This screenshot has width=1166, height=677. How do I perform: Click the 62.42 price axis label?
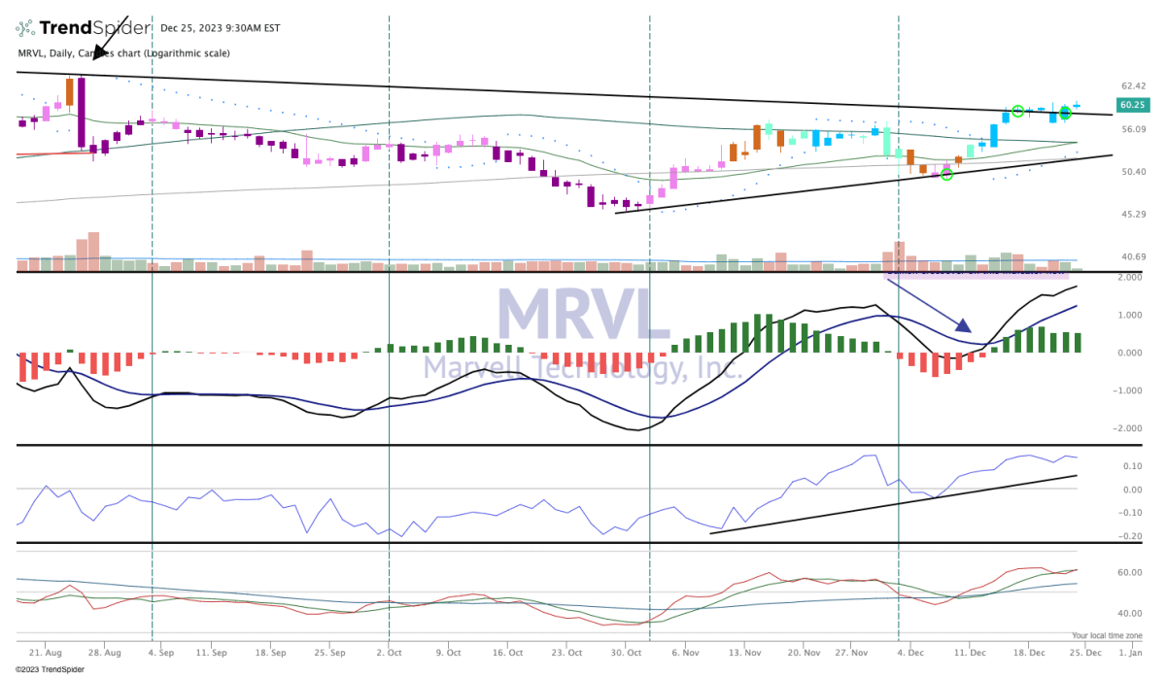(x=1133, y=86)
